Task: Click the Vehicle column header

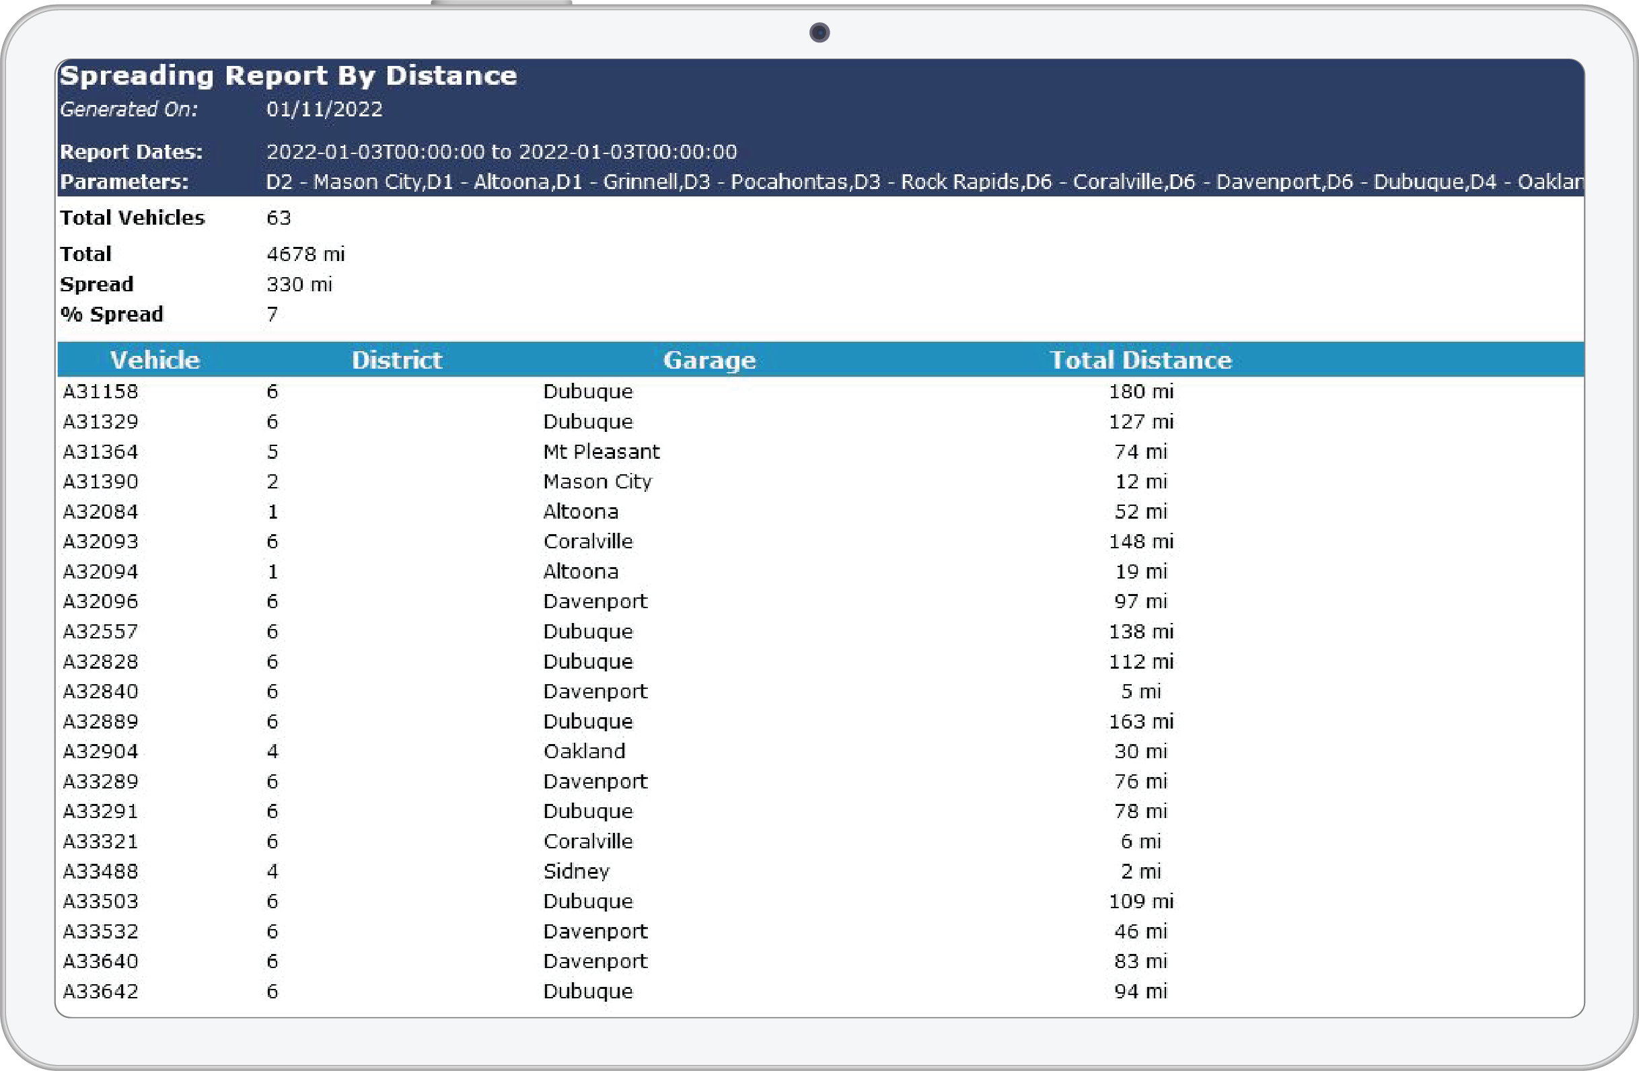Action: click(155, 359)
